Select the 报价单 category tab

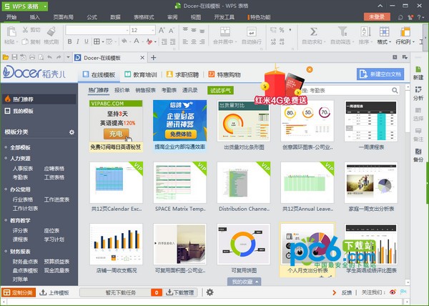tap(122, 91)
